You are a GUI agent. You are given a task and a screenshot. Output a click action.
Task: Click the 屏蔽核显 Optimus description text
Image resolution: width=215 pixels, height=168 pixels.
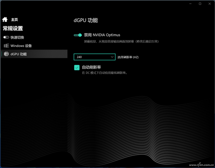(x=121, y=41)
